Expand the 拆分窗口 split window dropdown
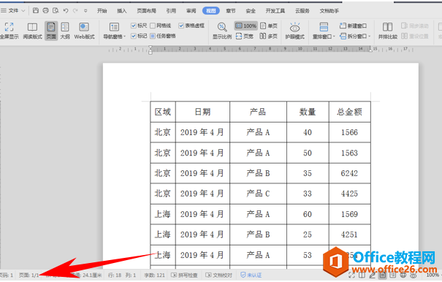This screenshot has width=442, height=282. coord(369,37)
